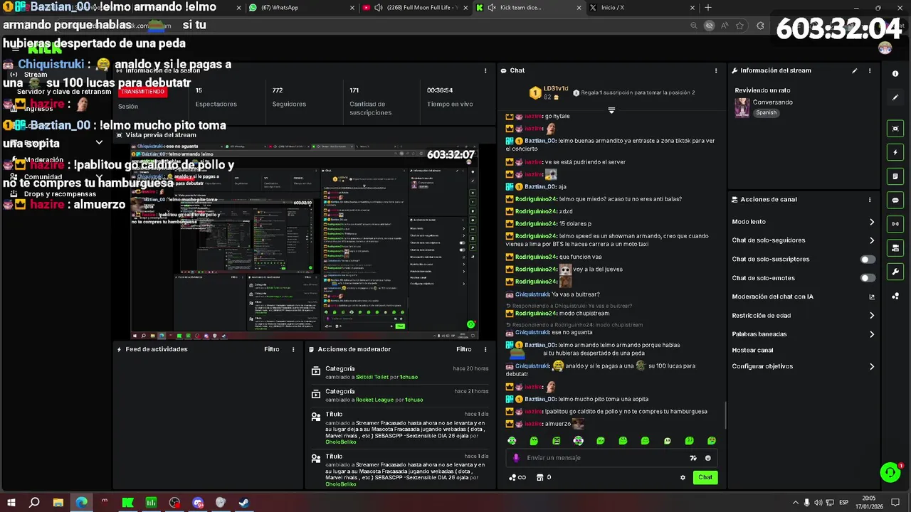Click the Conversando category thumbnail
The image size is (911, 512).
click(x=742, y=107)
